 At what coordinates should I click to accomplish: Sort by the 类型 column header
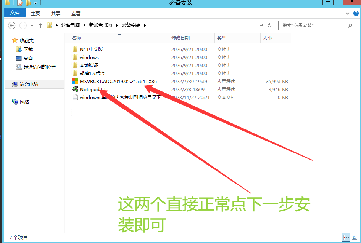point(237,38)
